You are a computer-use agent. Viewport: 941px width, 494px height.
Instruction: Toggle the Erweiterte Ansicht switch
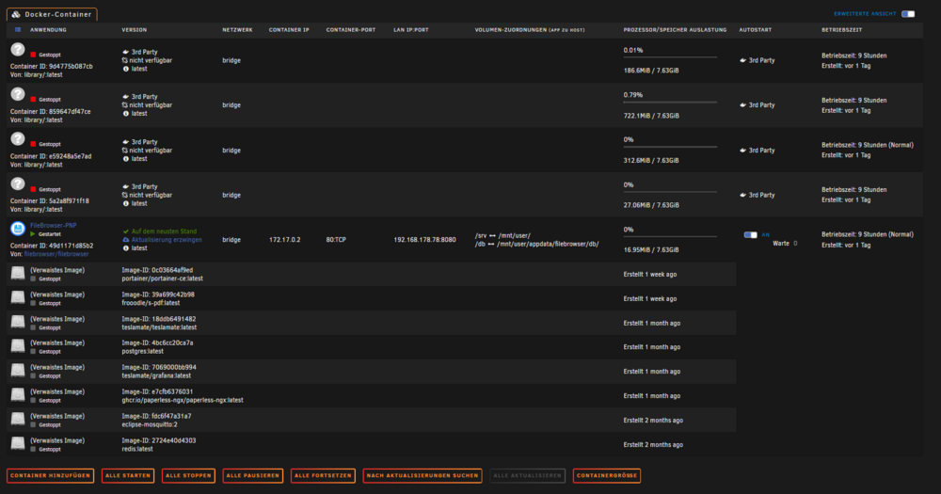[908, 14]
